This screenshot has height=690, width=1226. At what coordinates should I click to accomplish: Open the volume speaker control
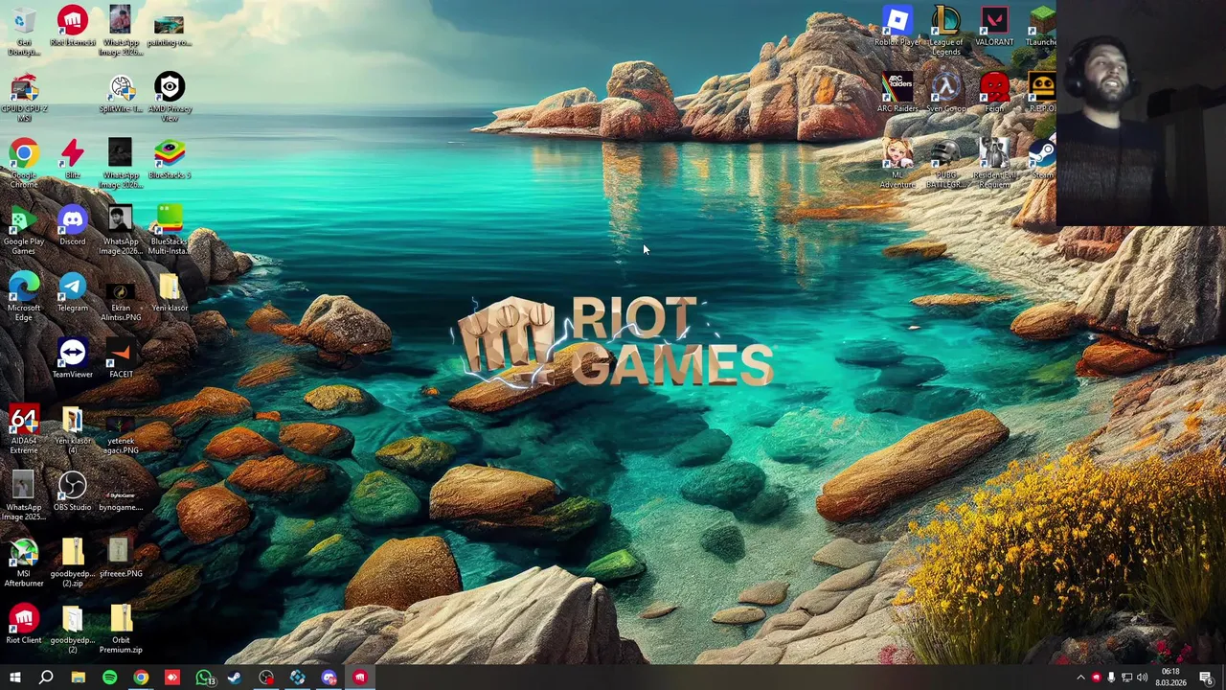pyautogui.click(x=1142, y=678)
